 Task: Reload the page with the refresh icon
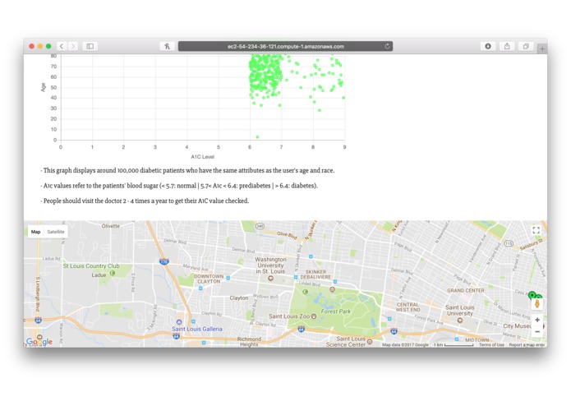pos(387,46)
